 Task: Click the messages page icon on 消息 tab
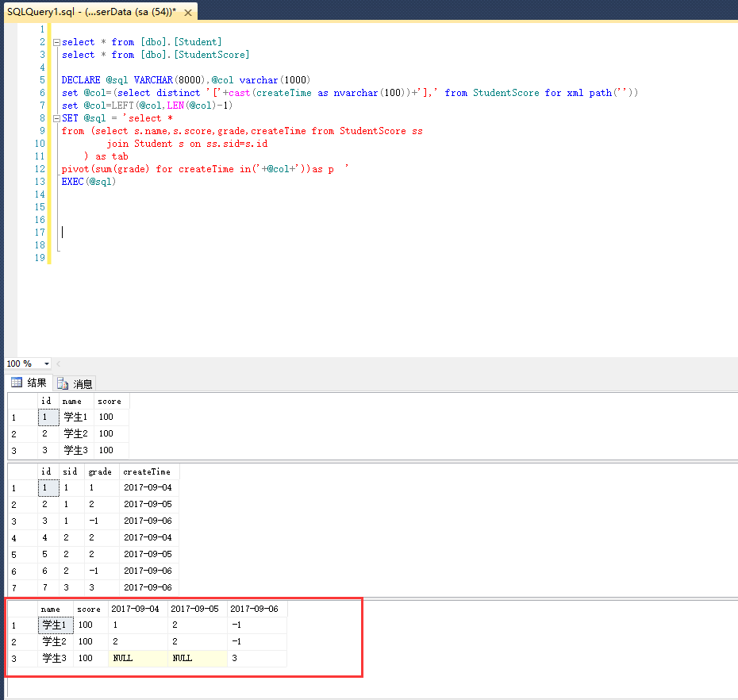[63, 383]
